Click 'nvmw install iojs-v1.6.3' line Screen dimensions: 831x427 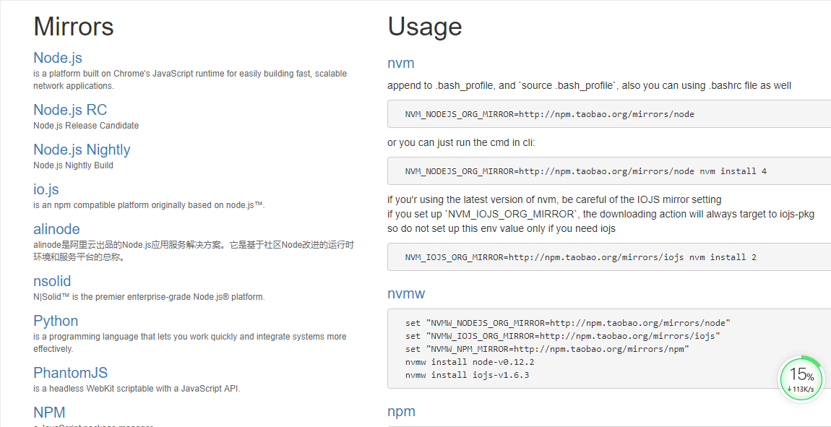click(467, 375)
